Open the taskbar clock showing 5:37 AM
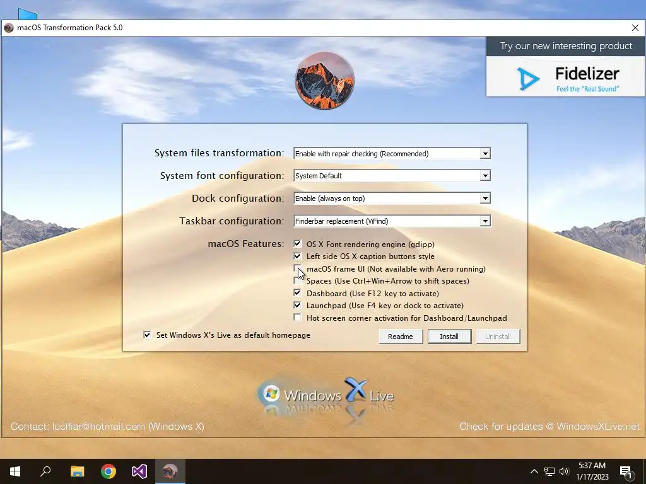 pos(592,471)
